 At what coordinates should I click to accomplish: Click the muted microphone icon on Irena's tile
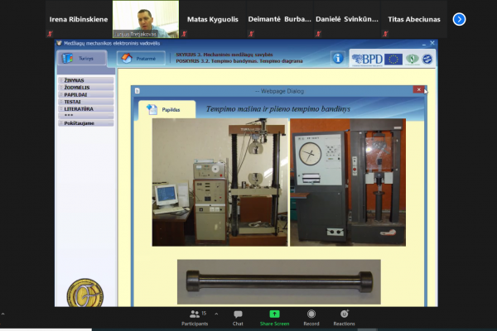click(x=50, y=34)
